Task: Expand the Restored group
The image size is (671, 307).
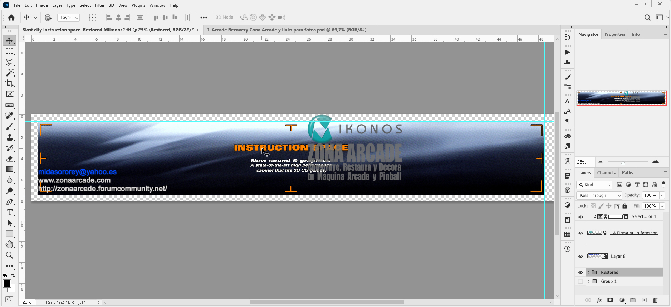Action: [588, 272]
